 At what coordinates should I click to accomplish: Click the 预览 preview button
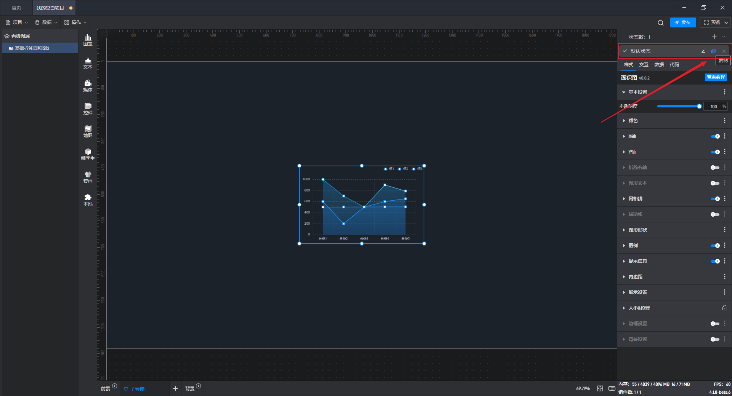712,22
